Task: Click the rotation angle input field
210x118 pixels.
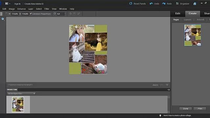Action: [x=60, y=14]
